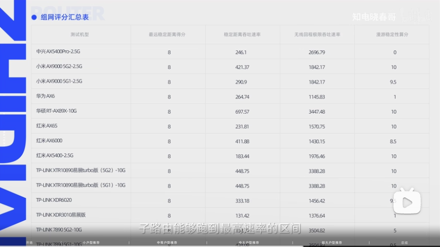Viewport: 440px width, 247px height.
Task: Select the 华硕 RT-AX89X-10G row name
Action: click(x=56, y=111)
